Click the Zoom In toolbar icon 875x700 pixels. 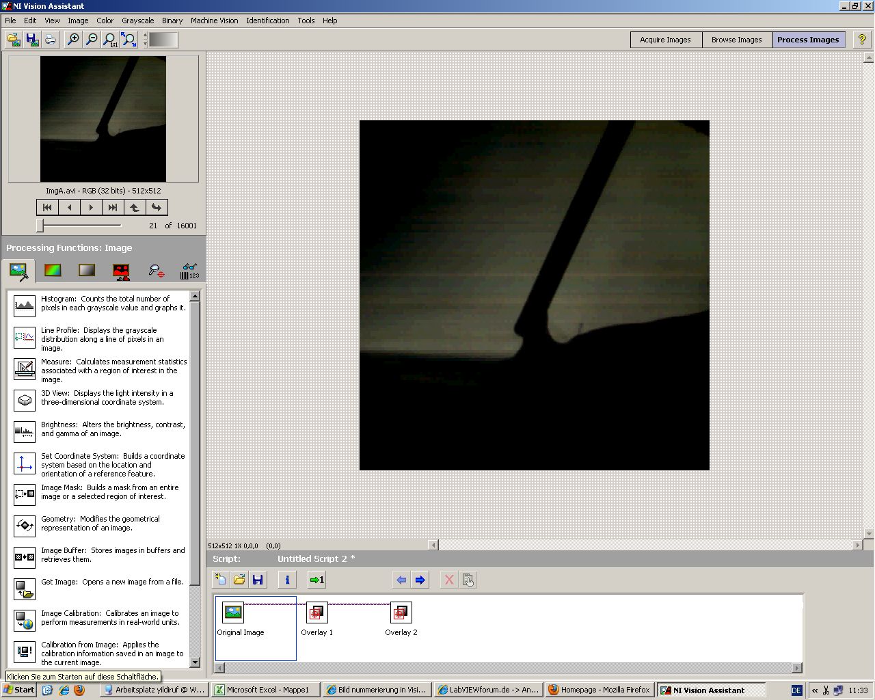tap(72, 40)
